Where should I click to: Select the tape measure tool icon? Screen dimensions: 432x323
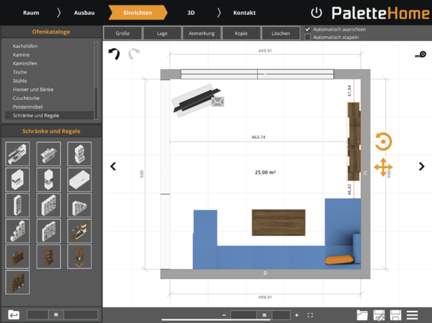421,55
